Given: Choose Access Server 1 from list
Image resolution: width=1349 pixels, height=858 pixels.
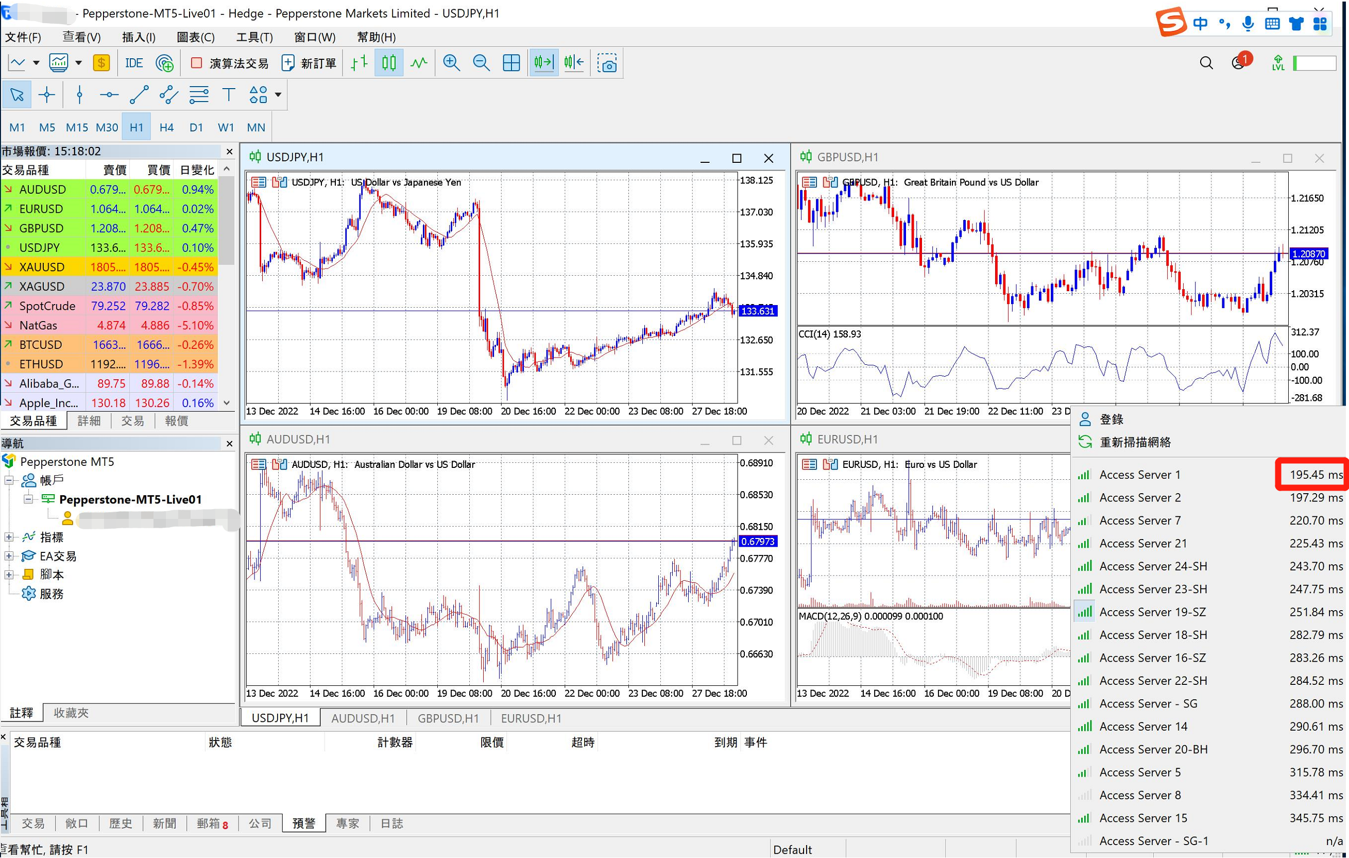Looking at the screenshot, I should tap(1210, 475).
